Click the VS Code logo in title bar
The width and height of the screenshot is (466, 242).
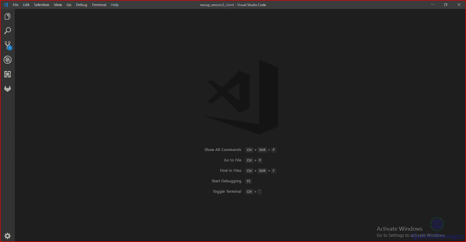click(6, 5)
